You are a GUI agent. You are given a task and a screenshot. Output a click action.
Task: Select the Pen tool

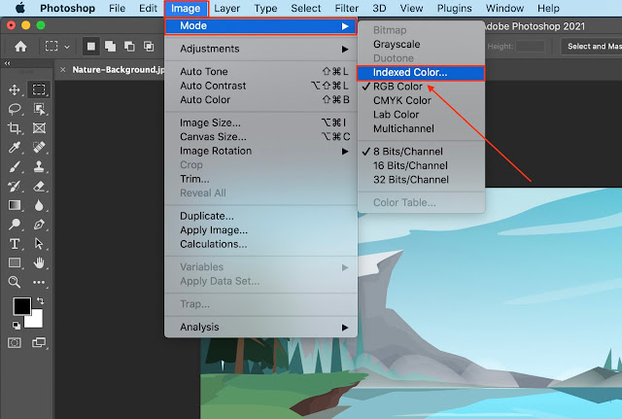[39, 225]
